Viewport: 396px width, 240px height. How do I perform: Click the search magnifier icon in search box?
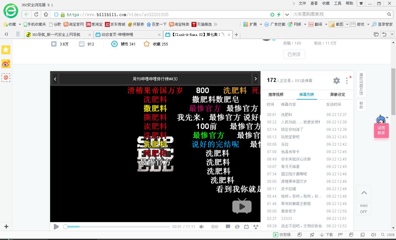(x=389, y=14)
